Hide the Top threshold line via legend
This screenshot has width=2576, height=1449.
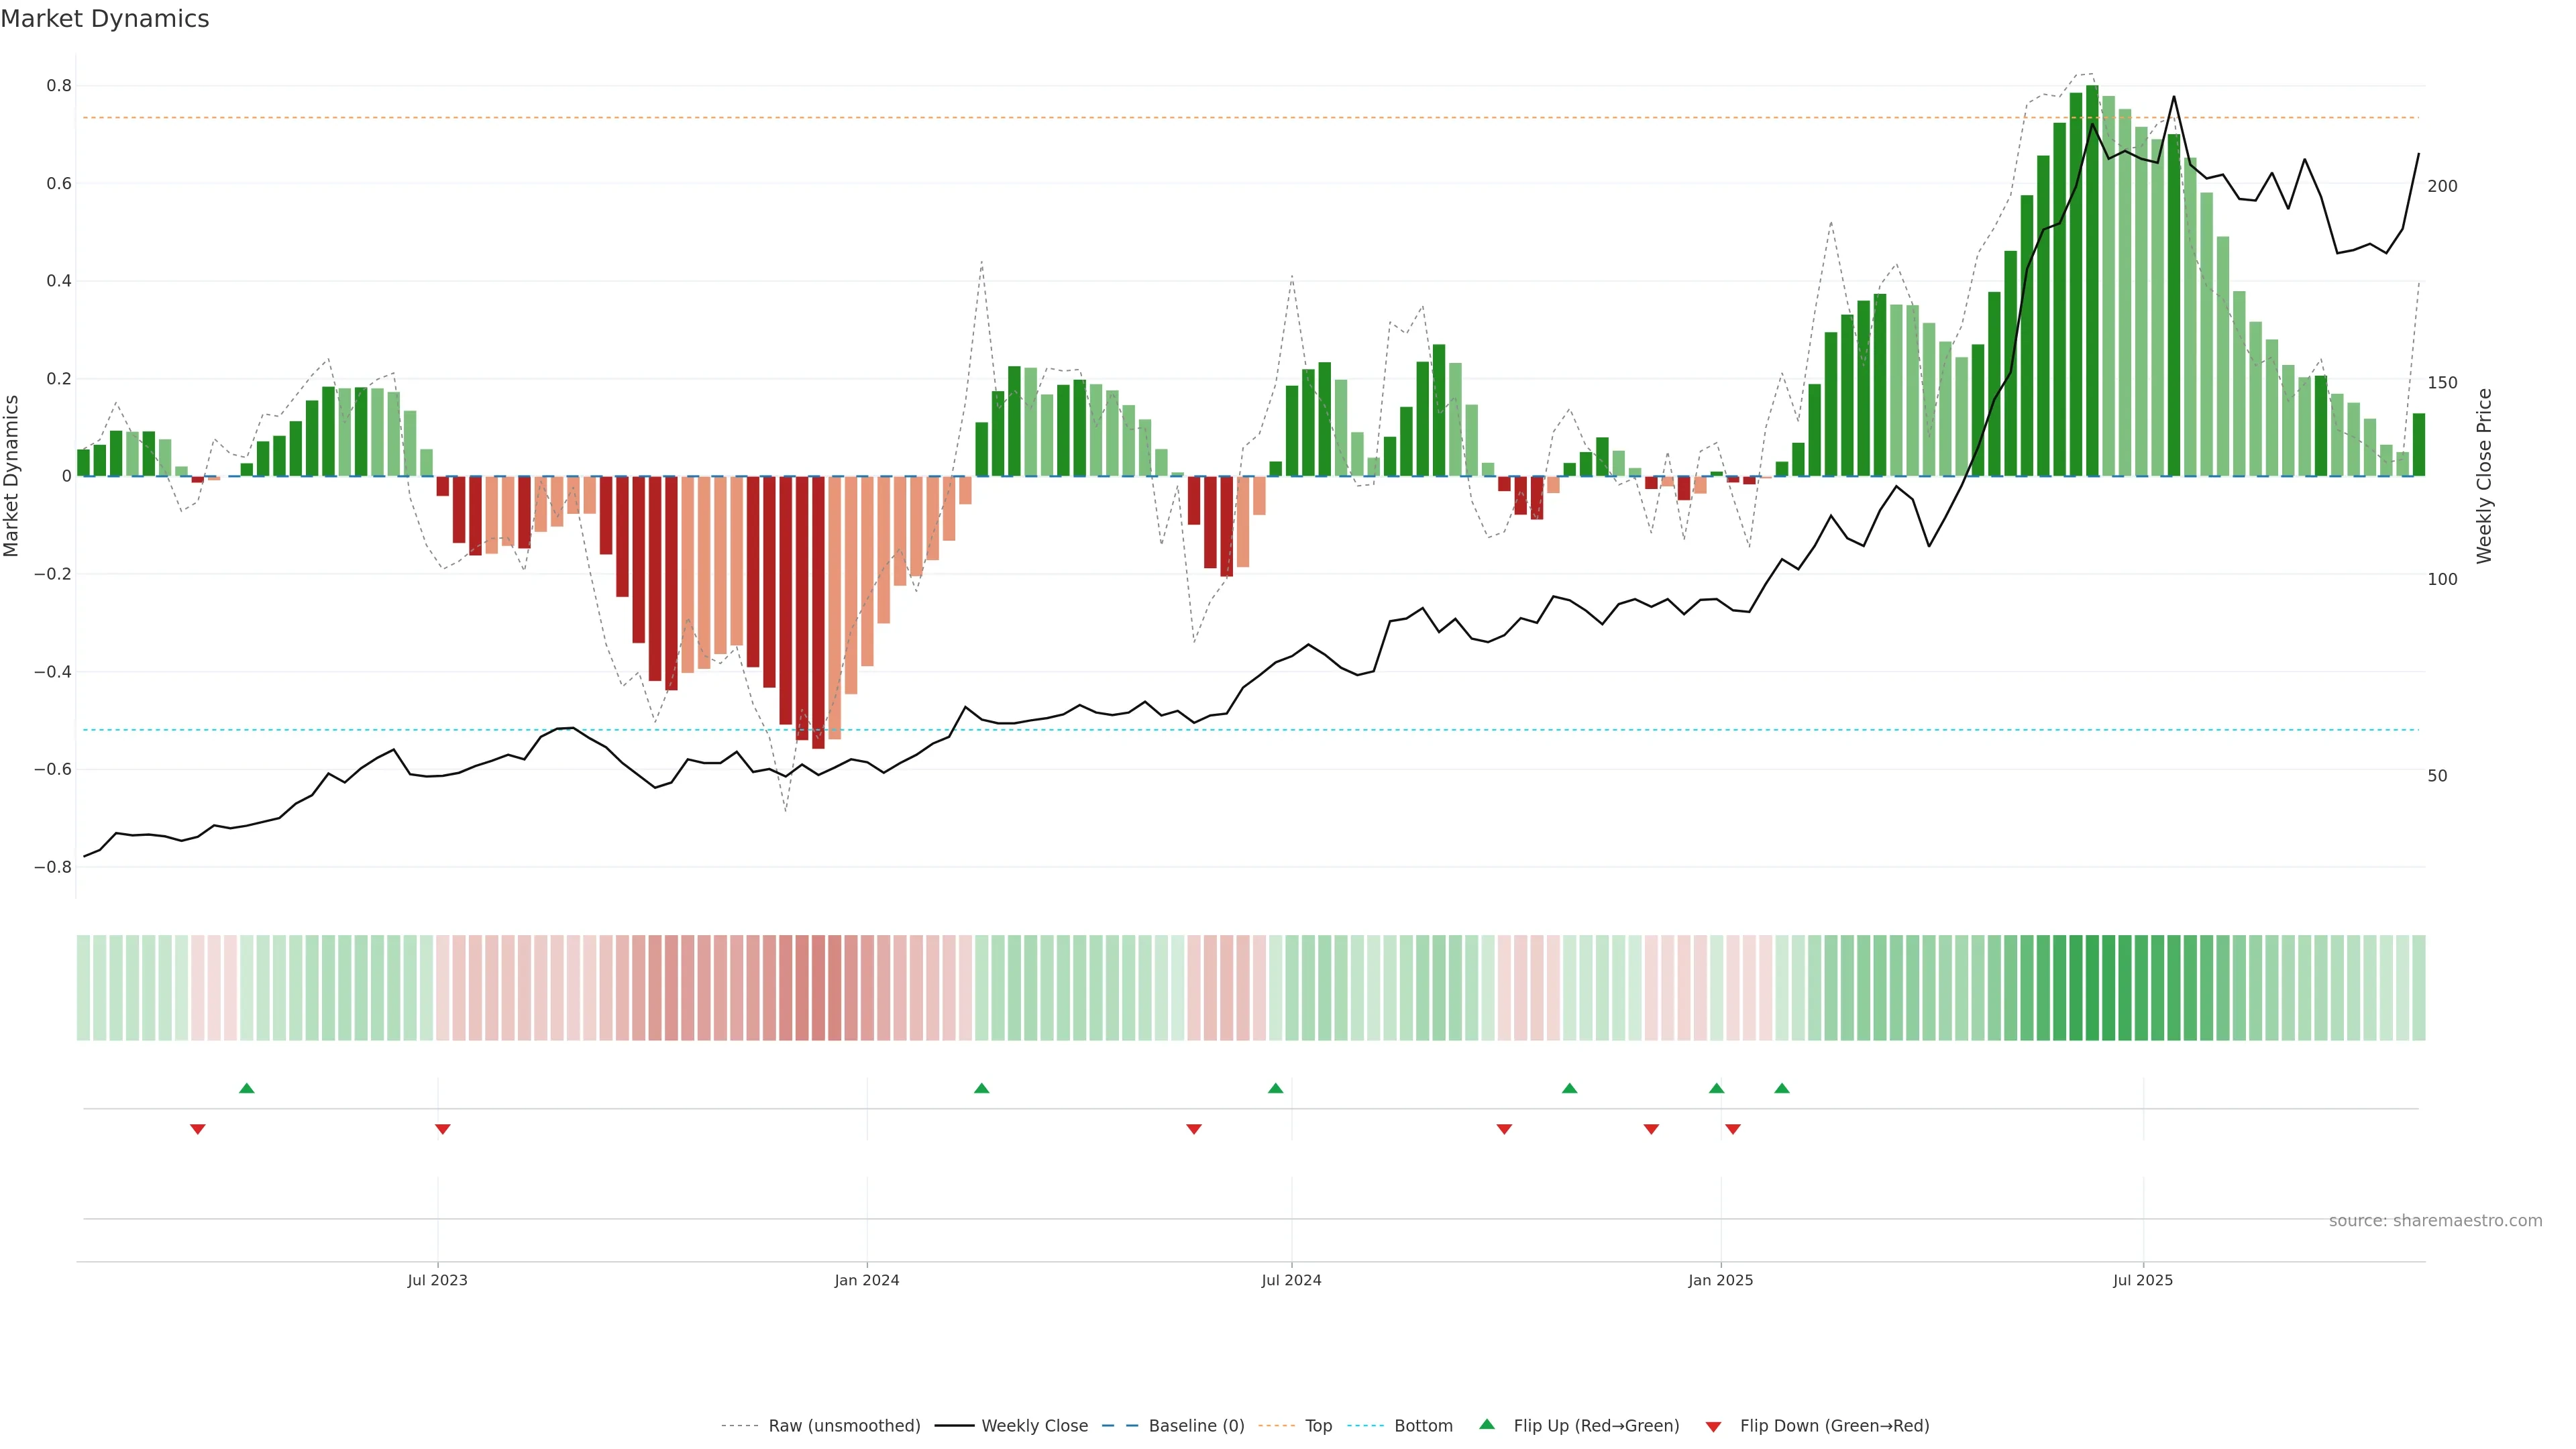[x=1318, y=1426]
